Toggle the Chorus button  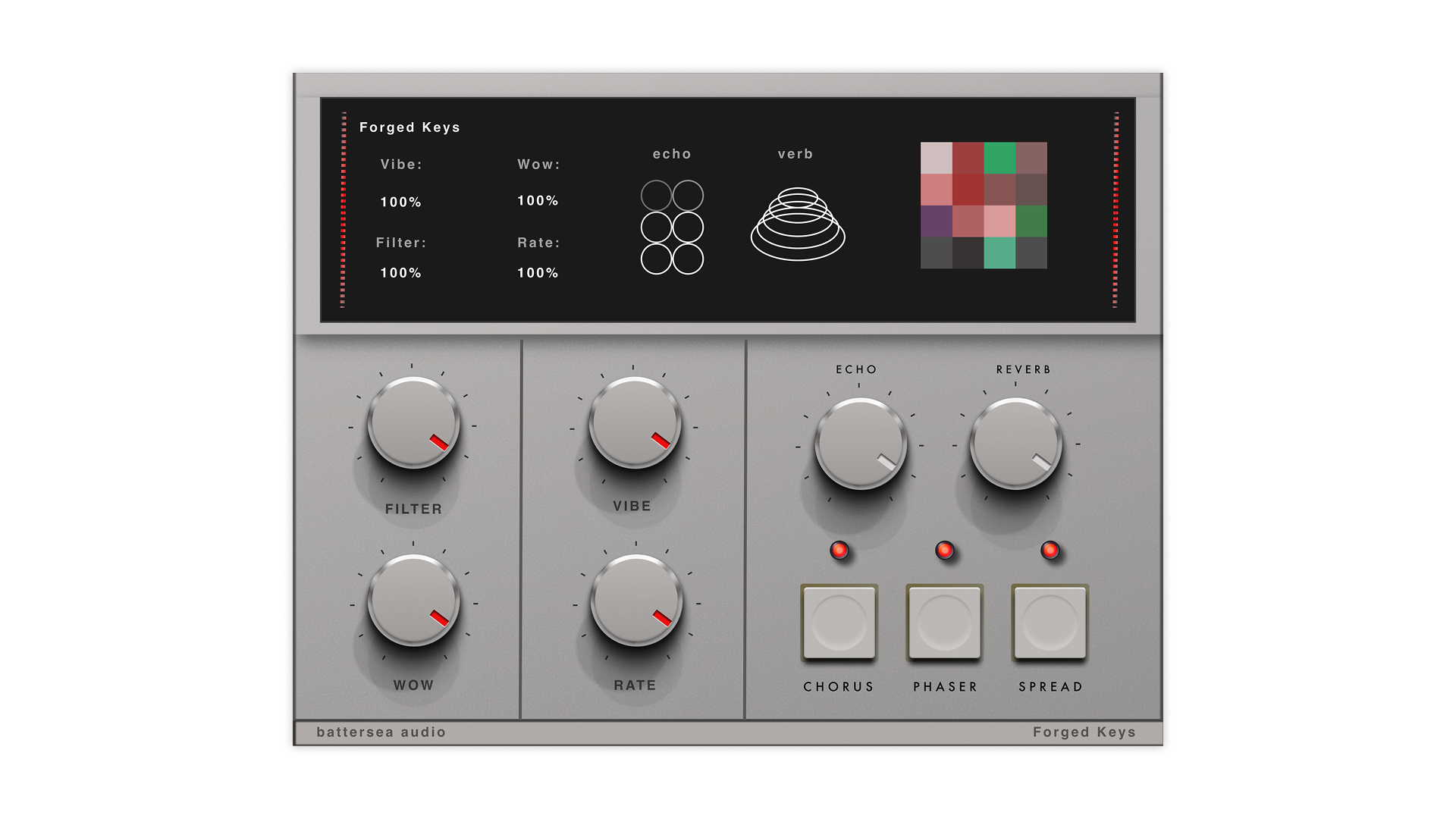tap(839, 623)
